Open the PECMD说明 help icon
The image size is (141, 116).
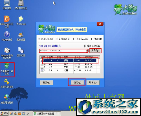coord(7,36)
